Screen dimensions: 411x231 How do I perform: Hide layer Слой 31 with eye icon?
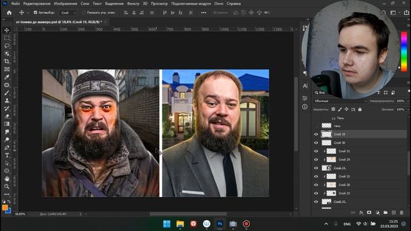point(316,151)
